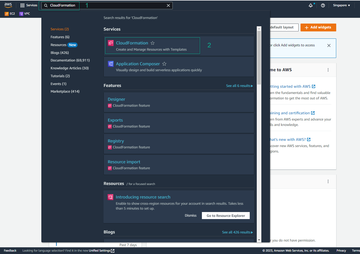Open Unified Settings link in footer

pos(102,251)
